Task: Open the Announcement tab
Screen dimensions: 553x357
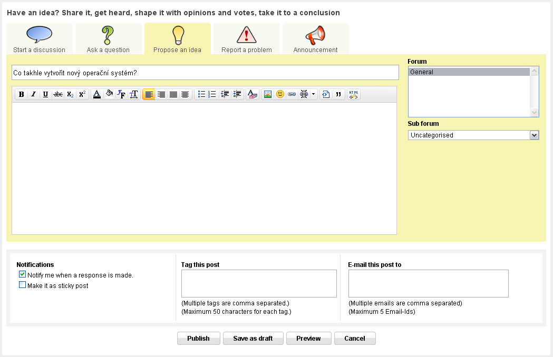Action: tap(316, 39)
